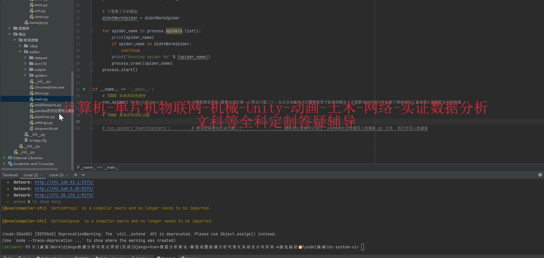Screen dimensions: 544x258
Task: Open a new terminal session with the plus icon
Action: point(75,175)
